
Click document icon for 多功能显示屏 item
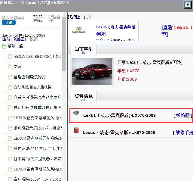[10, 128]
